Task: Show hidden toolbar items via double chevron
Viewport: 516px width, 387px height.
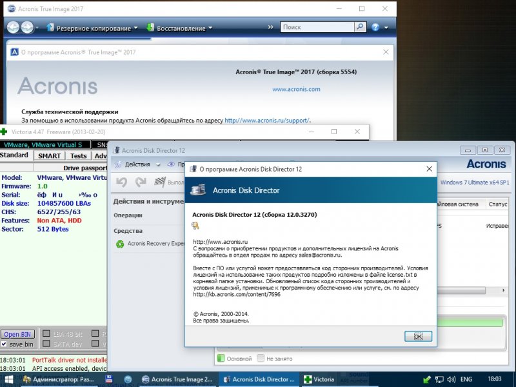Action: tap(270, 27)
